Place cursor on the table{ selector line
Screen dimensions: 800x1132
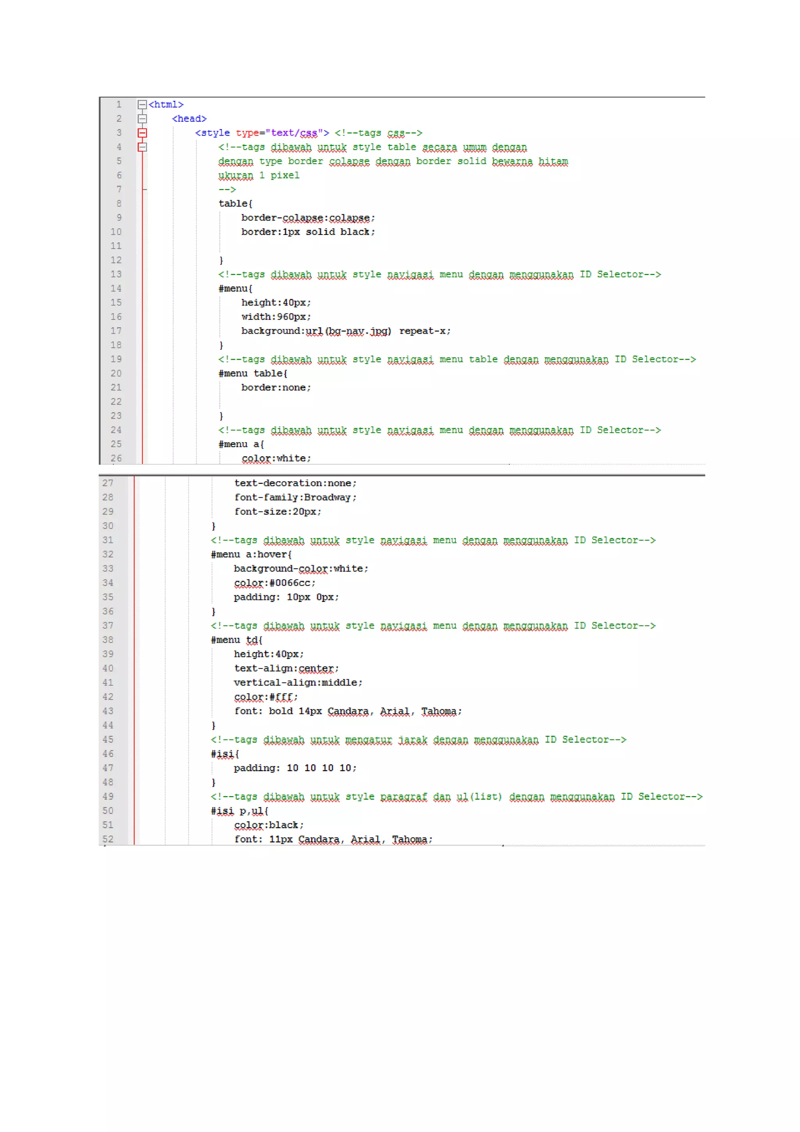click(x=236, y=204)
